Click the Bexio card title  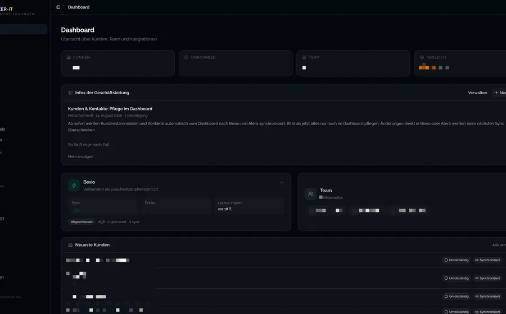(89, 182)
